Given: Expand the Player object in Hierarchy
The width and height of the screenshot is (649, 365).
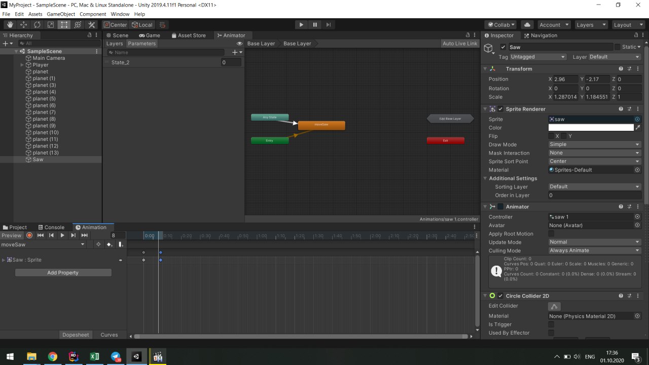Looking at the screenshot, I should (x=22, y=65).
